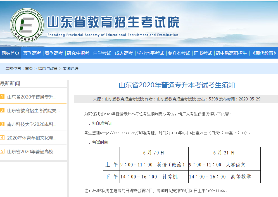278x197 pixels.
Task: Open the 夏季高考 menu item
Action: tap(32, 53)
